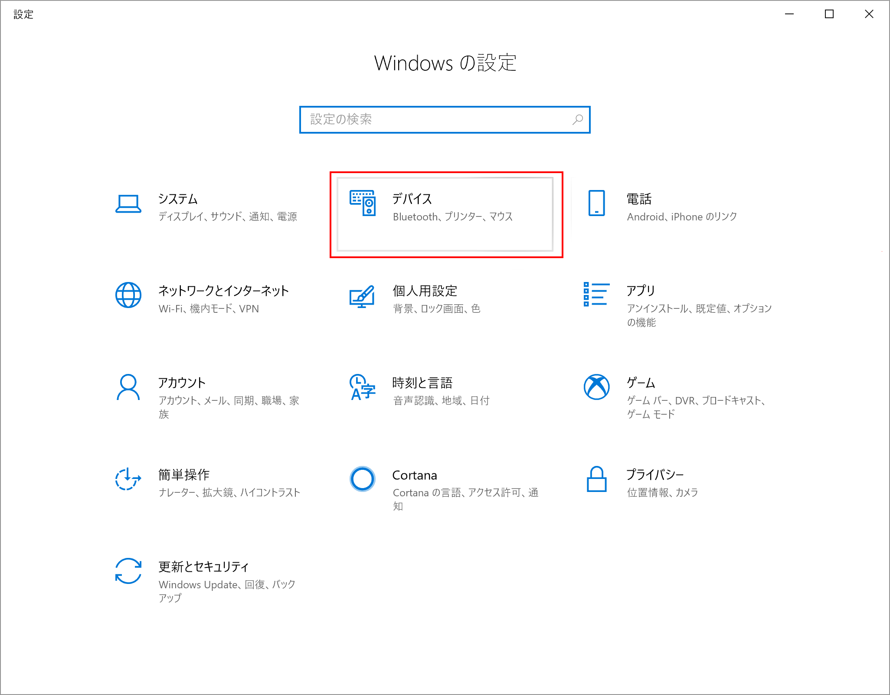Click 'ディスプレイ、サウンド、通知、電源' description

[228, 217]
